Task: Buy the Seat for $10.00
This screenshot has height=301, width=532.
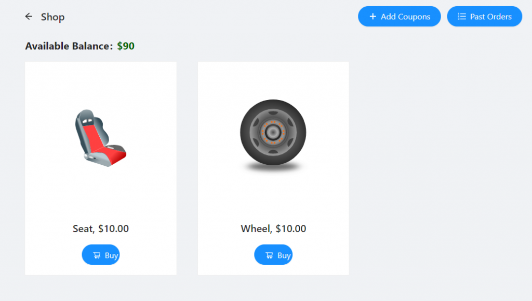Action: click(101, 255)
